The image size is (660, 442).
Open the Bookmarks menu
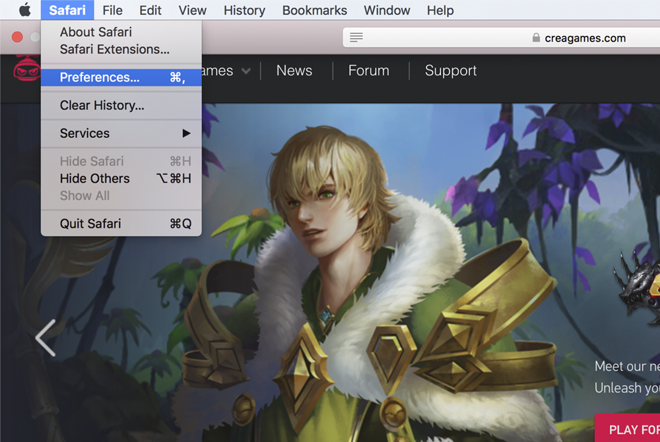click(x=314, y=10)
